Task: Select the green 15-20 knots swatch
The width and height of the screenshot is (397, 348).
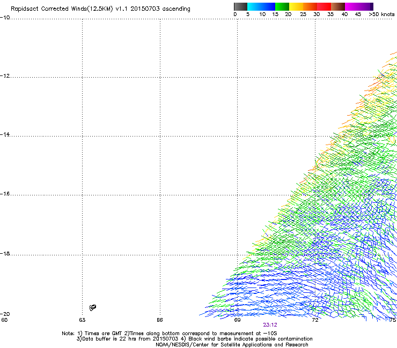Action: [x=282, y=6]
